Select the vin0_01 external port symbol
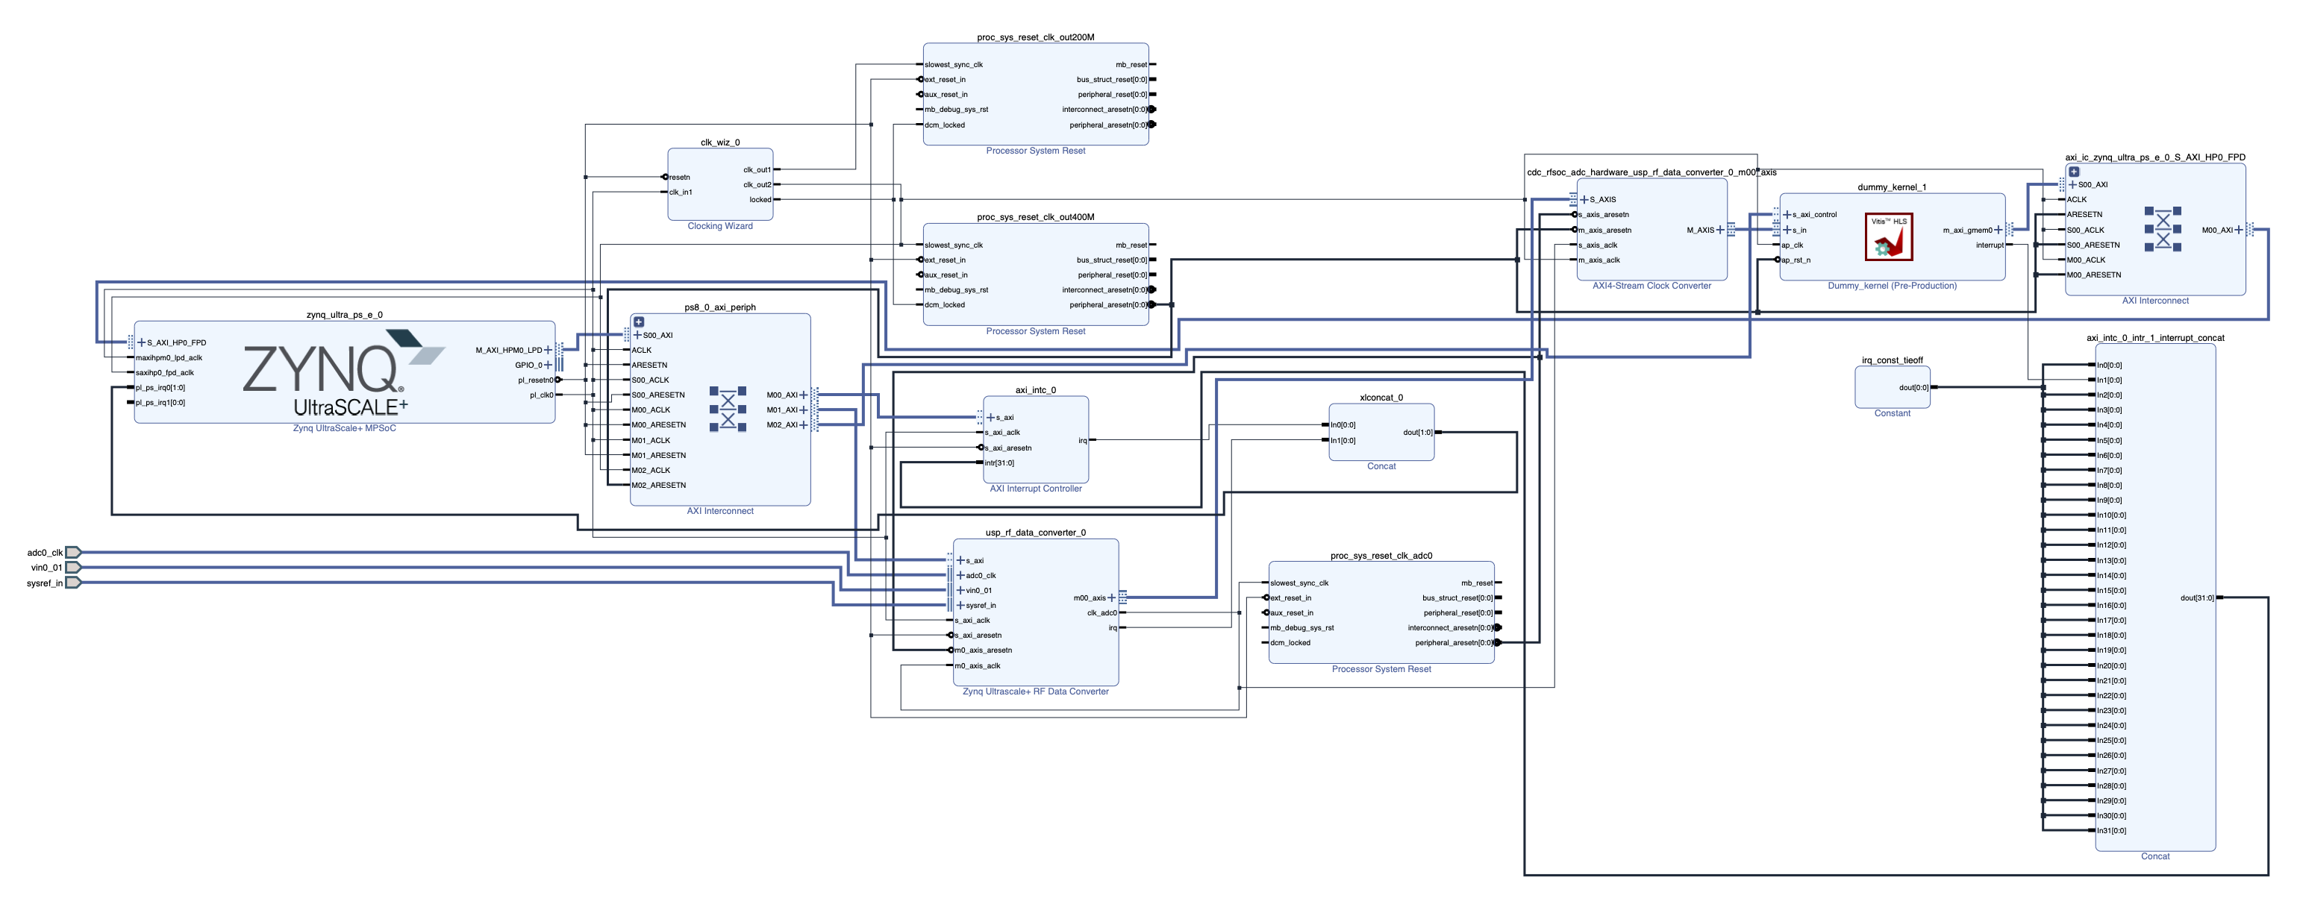 (x=73, y=568)
